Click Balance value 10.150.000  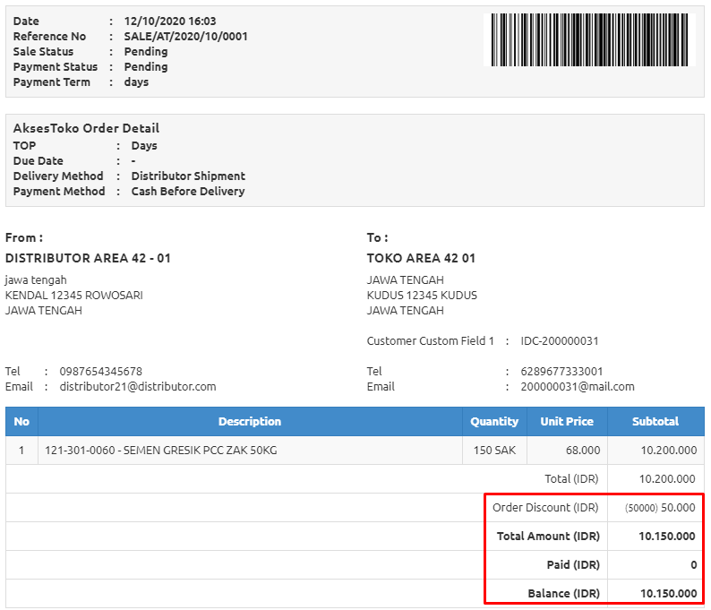click(x=668, y=593)
